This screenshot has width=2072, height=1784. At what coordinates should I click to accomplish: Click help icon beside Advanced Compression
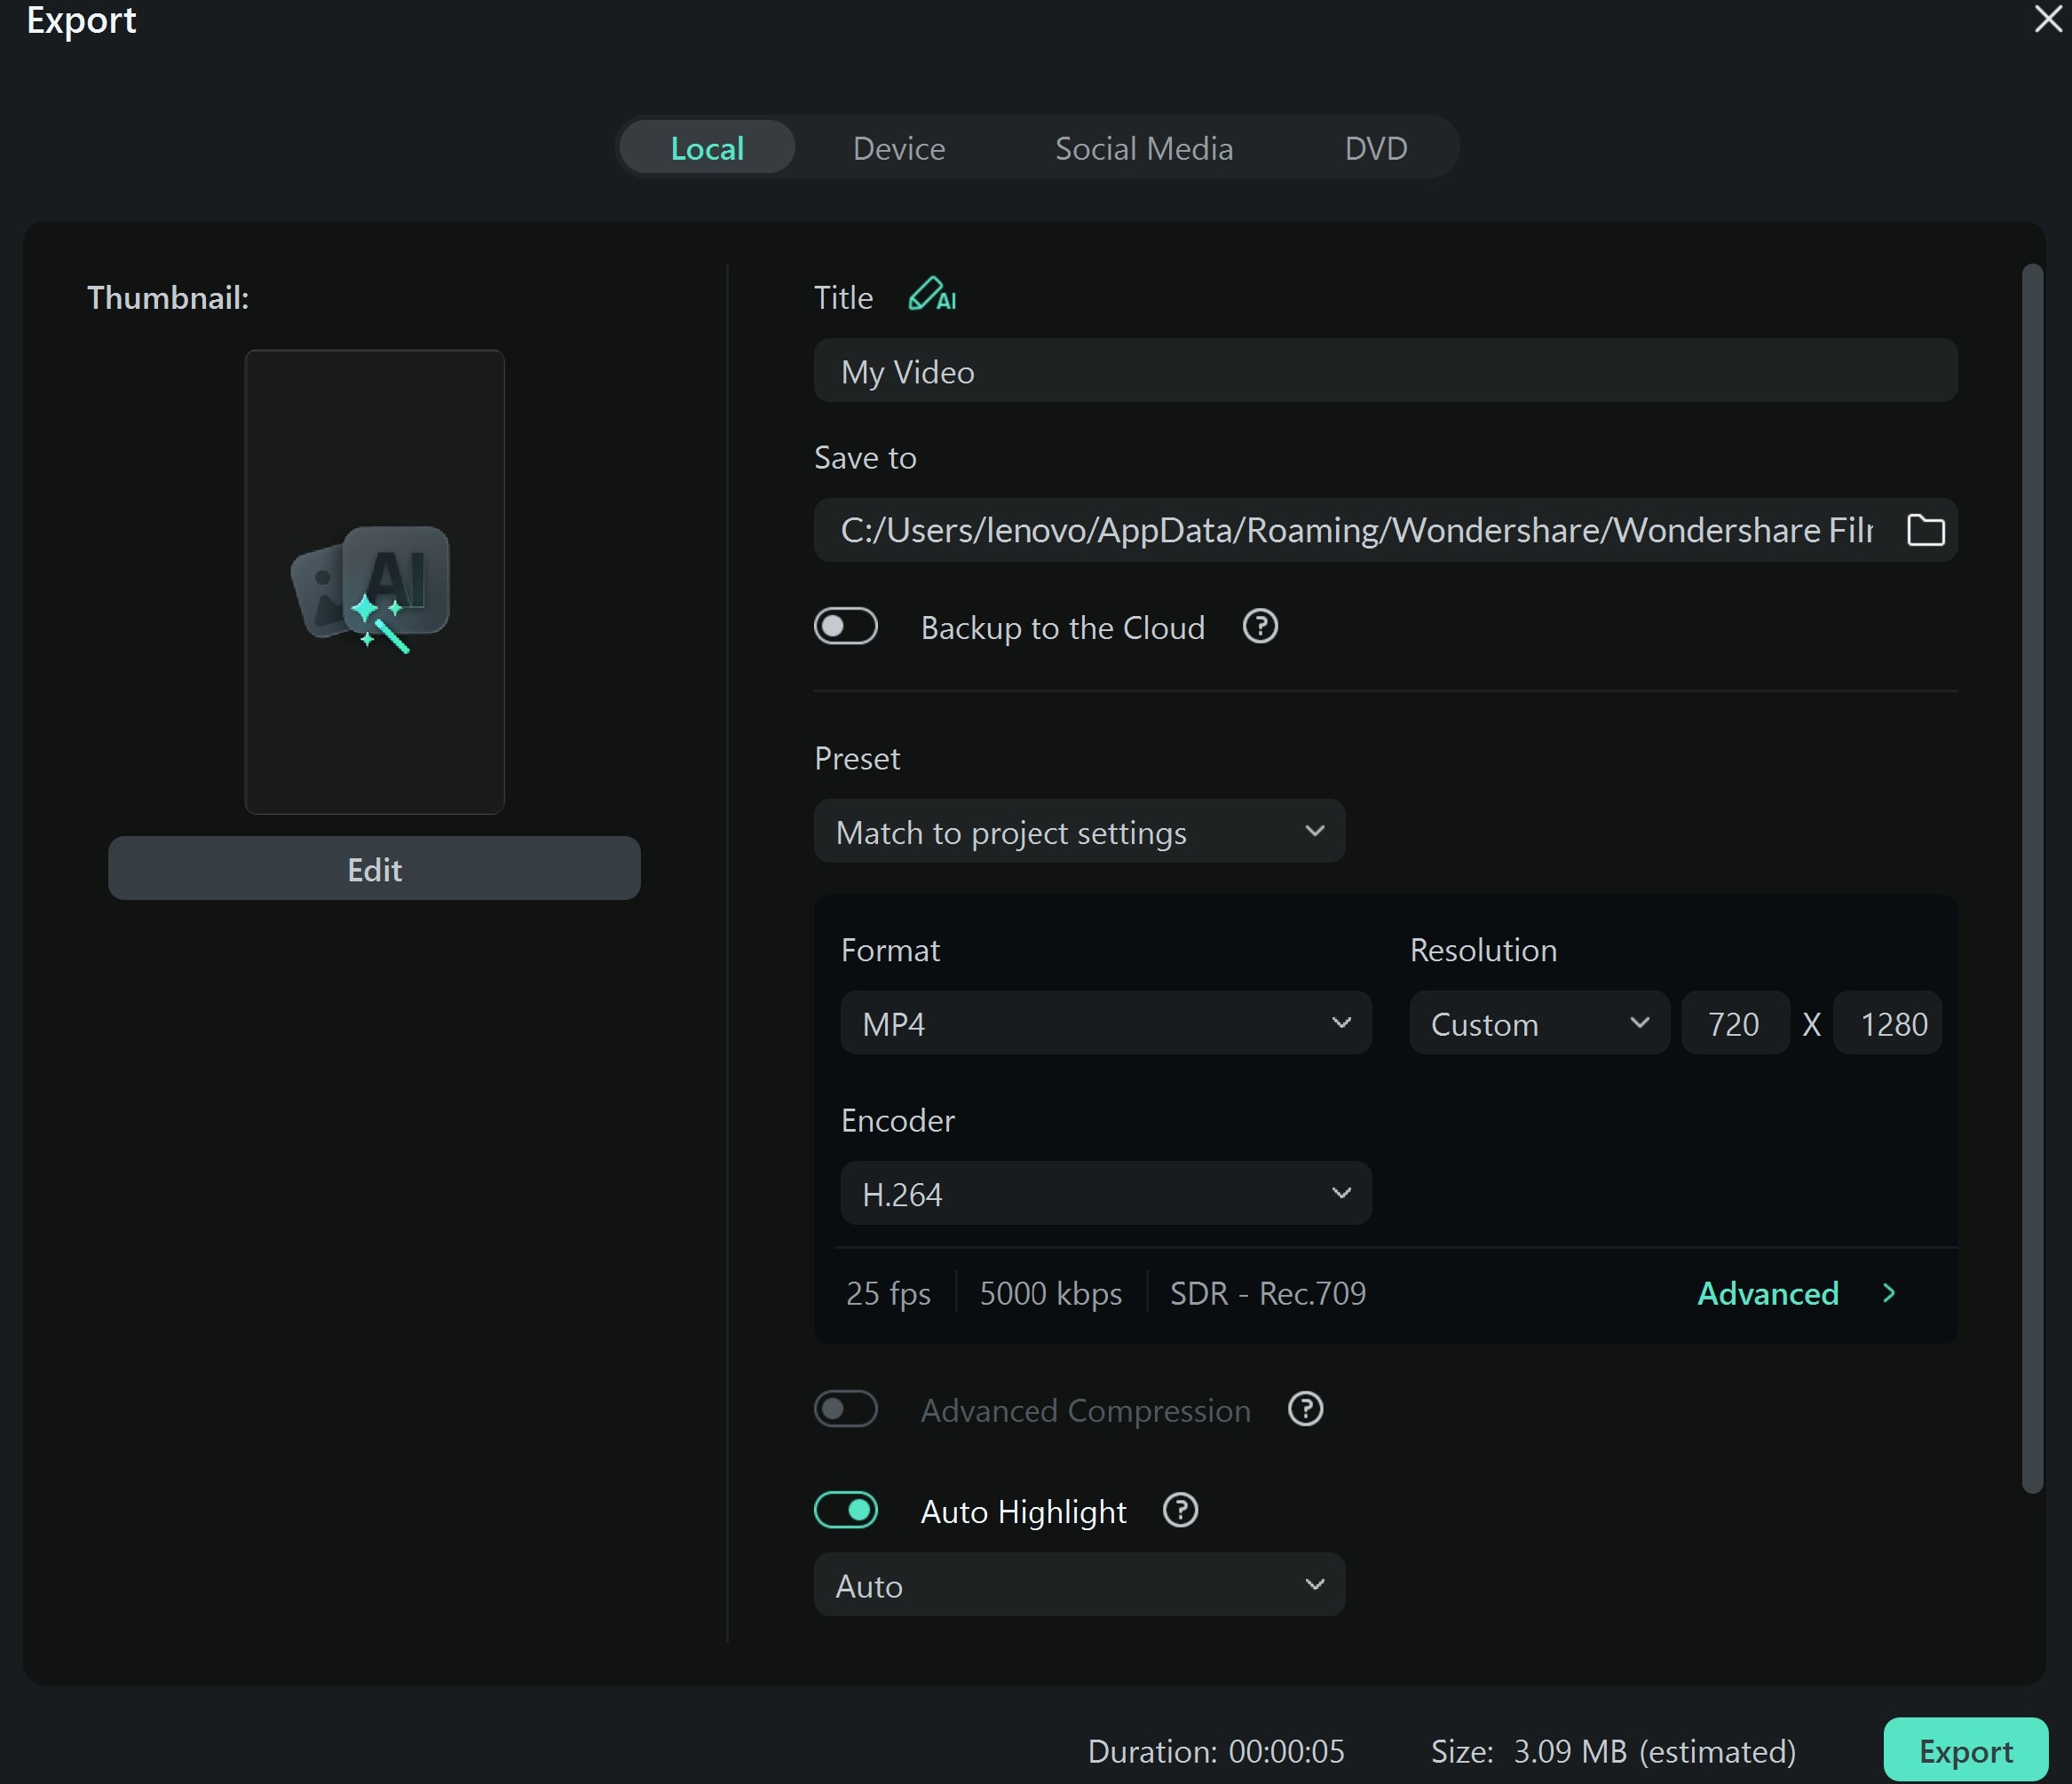click(1305, 1409)
